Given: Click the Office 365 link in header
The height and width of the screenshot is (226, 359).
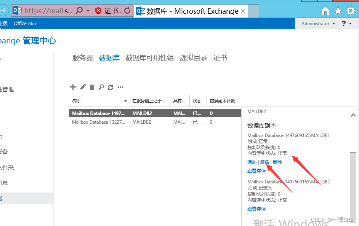Looking at the screenshot, I should pyautogui.click(x=25, y=23).
